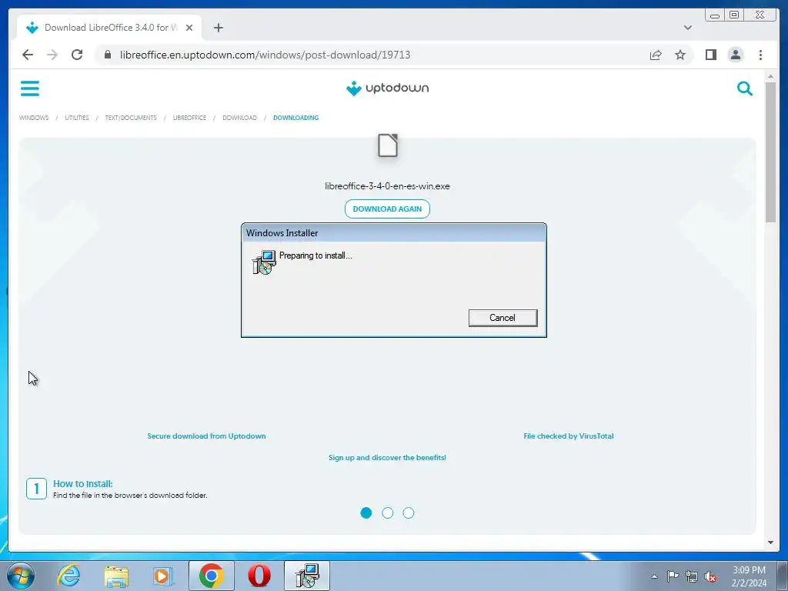Click the vertical scrollbar thumb
This screenshot has width=788, height=591.
770,152
